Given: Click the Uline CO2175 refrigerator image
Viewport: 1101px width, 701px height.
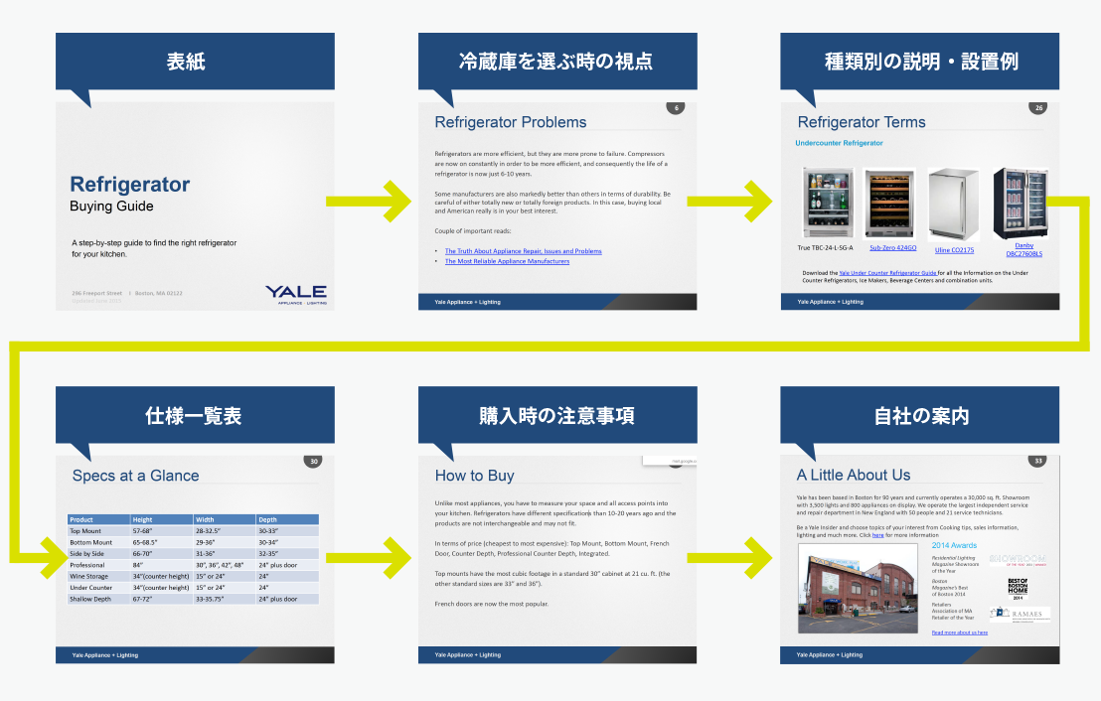Looking at the screenshot, I should [x=953, y=205].
